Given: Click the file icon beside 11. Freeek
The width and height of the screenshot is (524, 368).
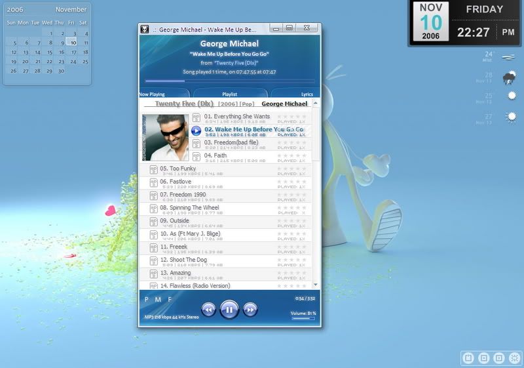Looking at the screenshot, I should pyautogui.click(x=153, y=248).
